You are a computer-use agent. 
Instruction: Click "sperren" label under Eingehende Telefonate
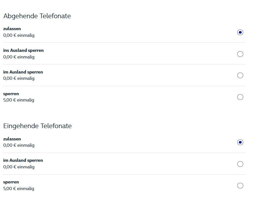(11, 182)
